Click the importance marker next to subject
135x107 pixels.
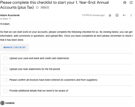coord(37,7)
